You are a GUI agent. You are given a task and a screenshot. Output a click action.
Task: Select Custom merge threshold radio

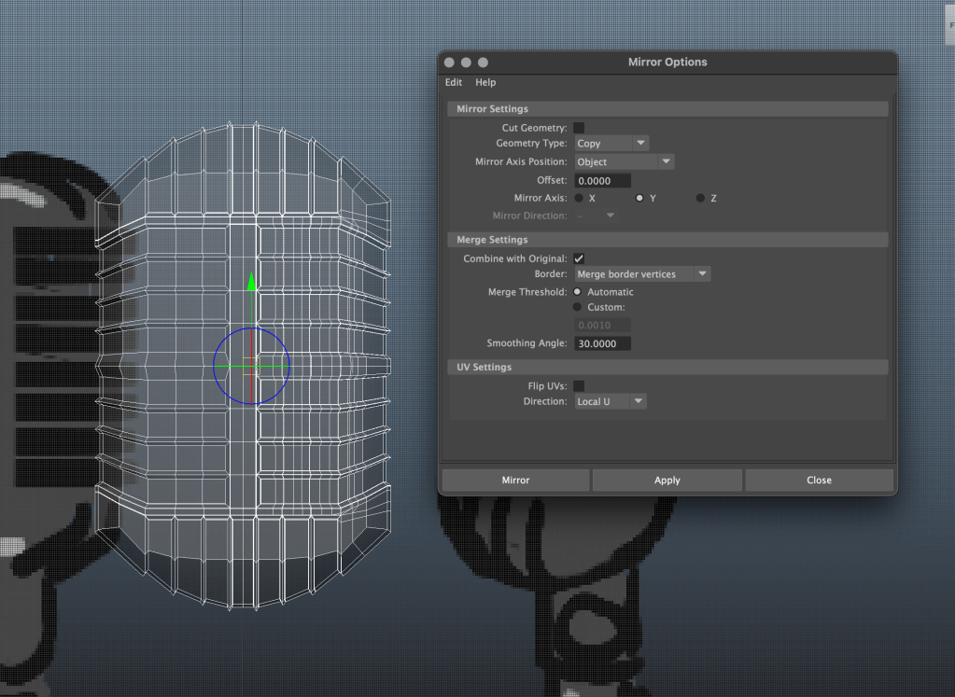pos(577,308)
